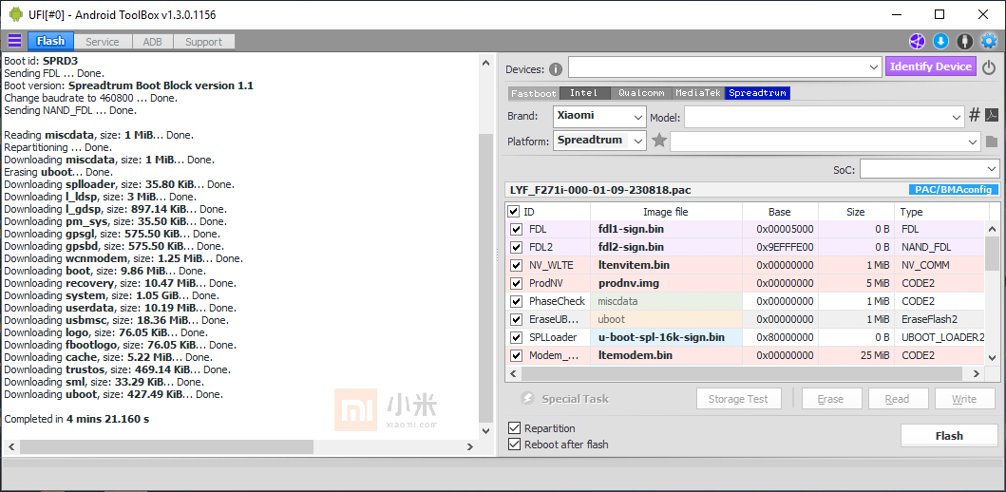Click the Flash button
1006x492 pixels.
pos(949,436)
